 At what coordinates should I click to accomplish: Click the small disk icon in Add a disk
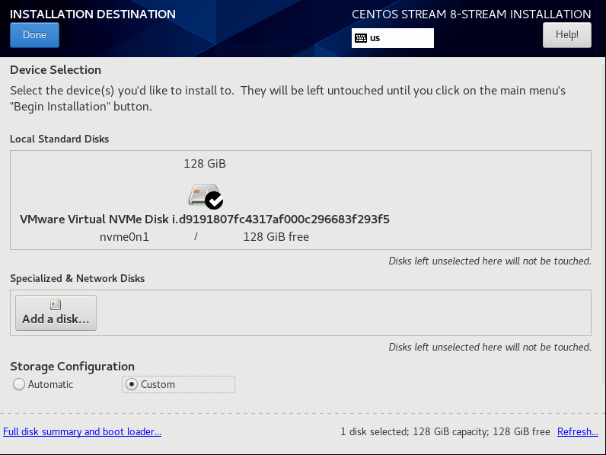coord(56,305)
